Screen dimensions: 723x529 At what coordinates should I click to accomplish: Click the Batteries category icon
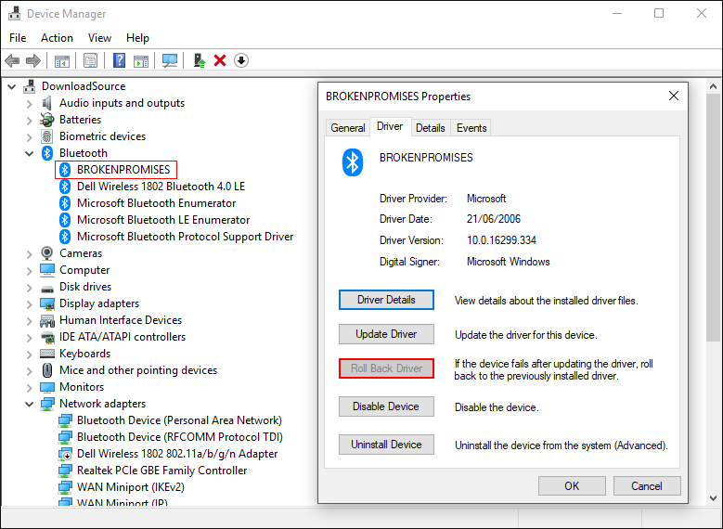coord(47,120)
